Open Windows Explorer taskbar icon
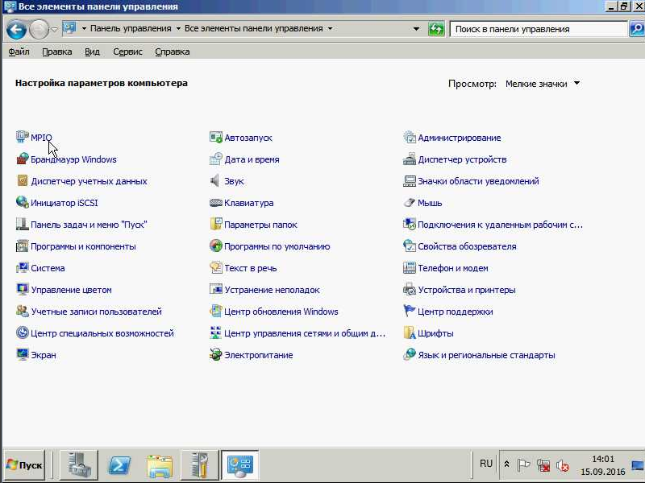The width and height of the screenshot is (645, 483). (x=160, y=465)
